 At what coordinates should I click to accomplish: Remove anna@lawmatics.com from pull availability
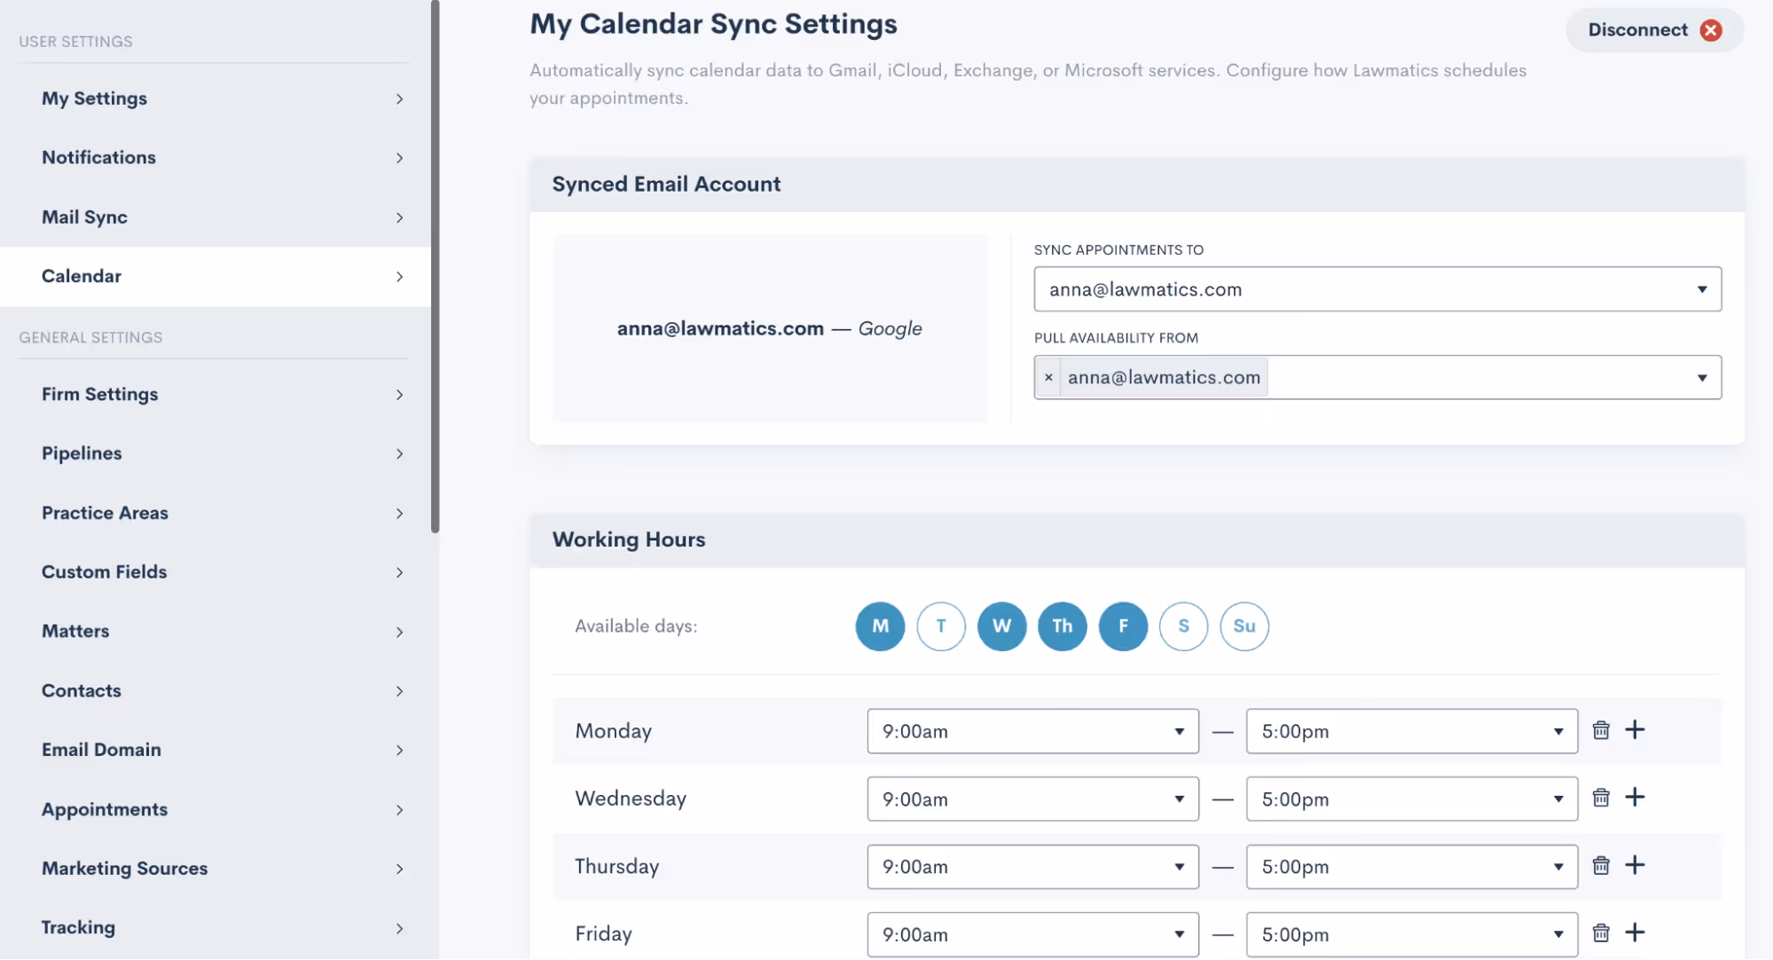pos(1048,378)
